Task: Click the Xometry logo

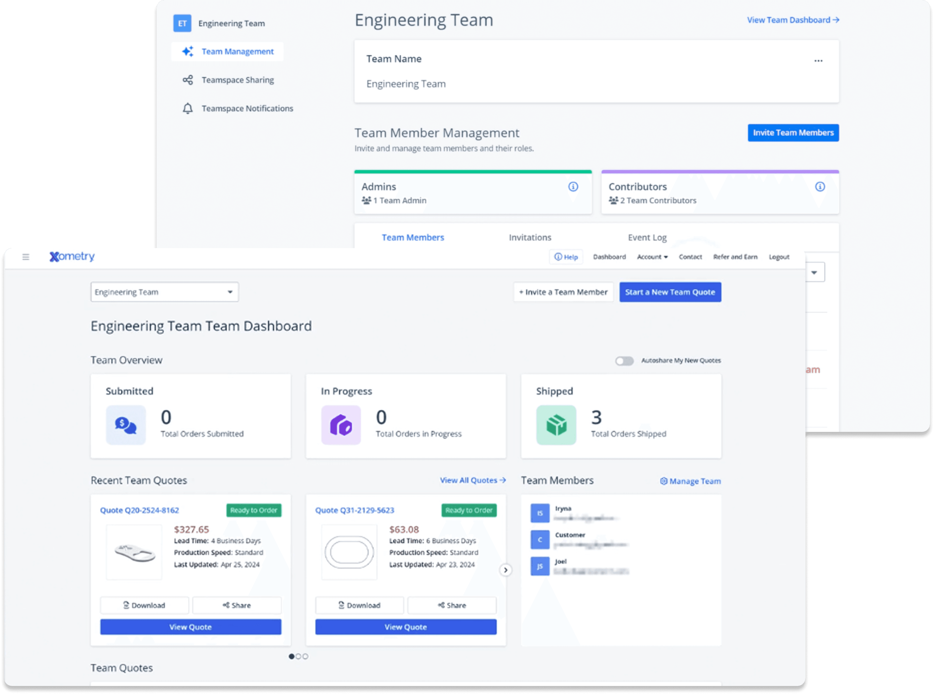Action: pos(72,256)
